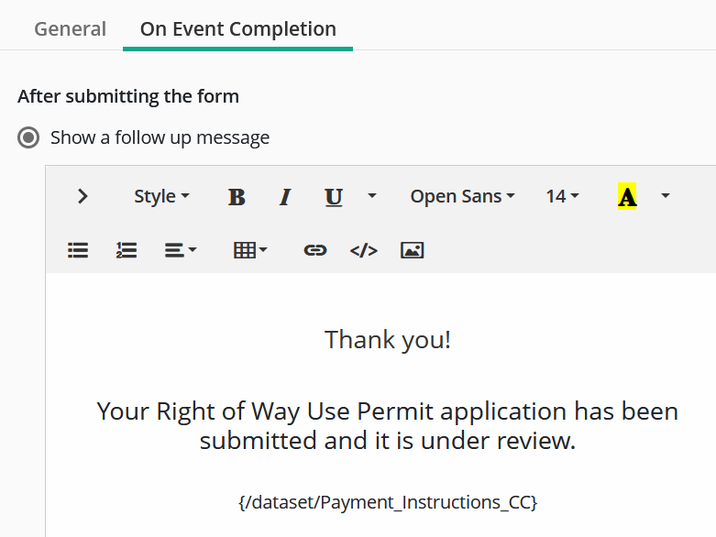Expand the toolbar chevron arrow
Image resolution: width=716 pixels, height=537 pixels.
(x=83, y=196)
